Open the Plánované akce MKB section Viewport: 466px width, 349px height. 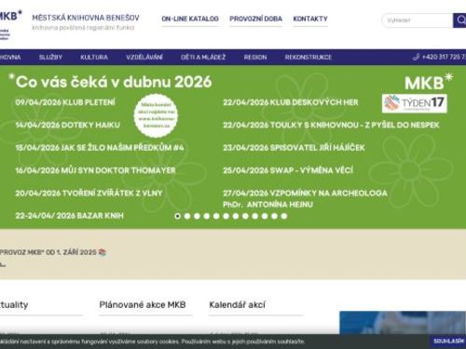coord(143,304)
